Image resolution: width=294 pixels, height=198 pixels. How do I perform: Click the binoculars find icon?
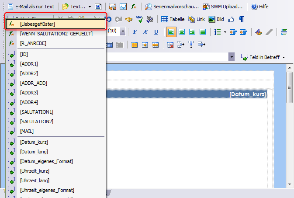click(129, 19)
